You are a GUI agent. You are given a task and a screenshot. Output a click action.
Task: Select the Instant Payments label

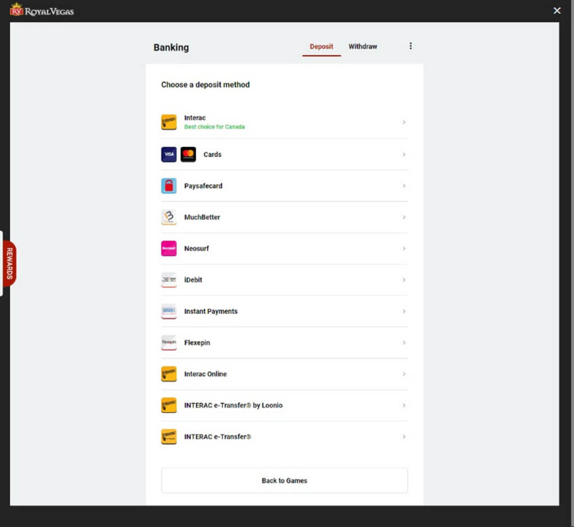click(211, 311)
